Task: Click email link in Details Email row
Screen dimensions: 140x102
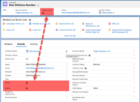Action: [x=40, y=68]
